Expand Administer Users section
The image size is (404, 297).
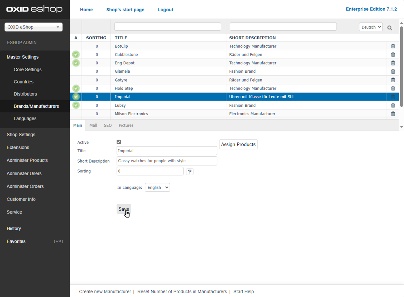point(24,173)
